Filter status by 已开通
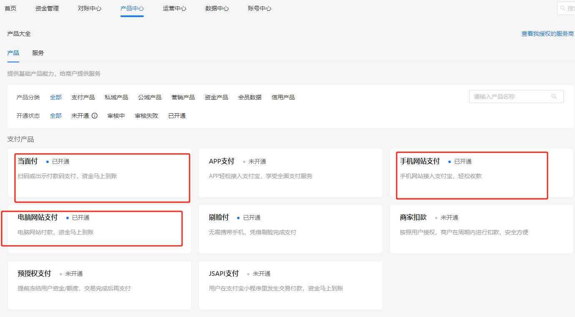Screen dimensions: 575x317 pos(177,116)
